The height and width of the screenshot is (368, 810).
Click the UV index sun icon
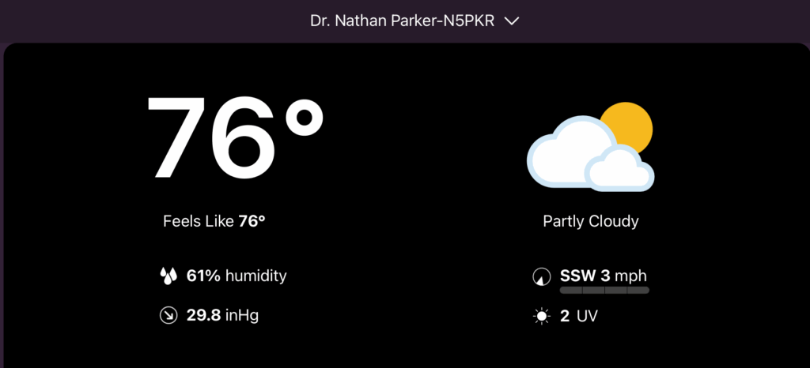point(542,317)
